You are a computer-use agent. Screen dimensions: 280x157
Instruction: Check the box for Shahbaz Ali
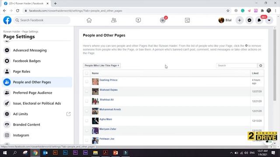(87, 101)
